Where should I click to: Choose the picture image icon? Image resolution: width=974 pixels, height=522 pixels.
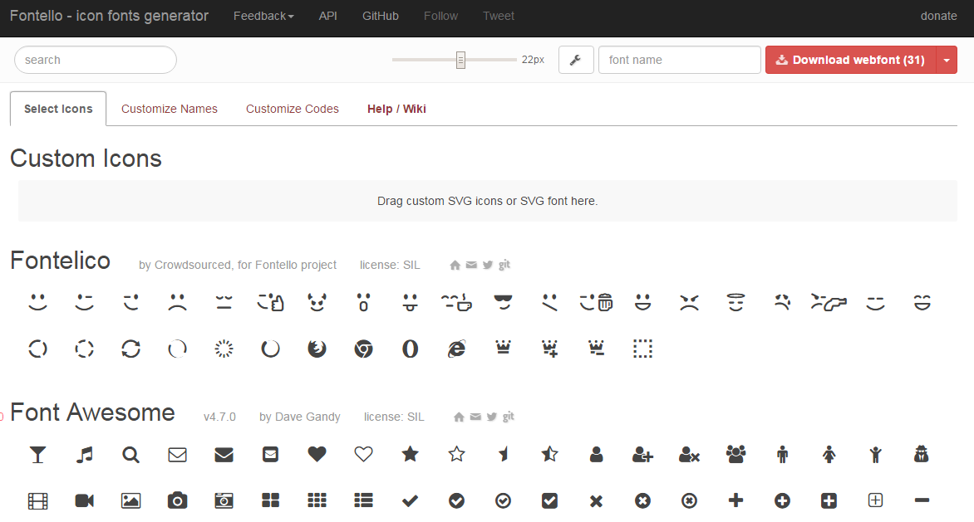coord(131,501)
